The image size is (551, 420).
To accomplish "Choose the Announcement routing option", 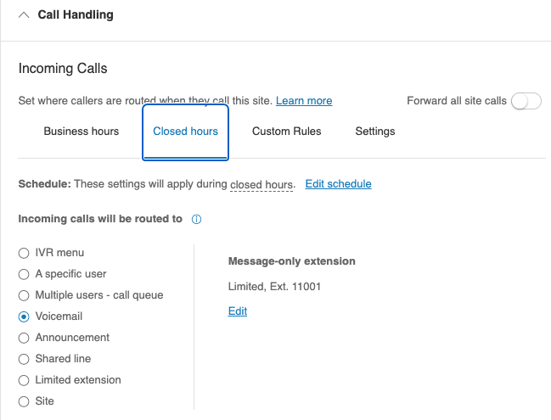I will 24,338.
